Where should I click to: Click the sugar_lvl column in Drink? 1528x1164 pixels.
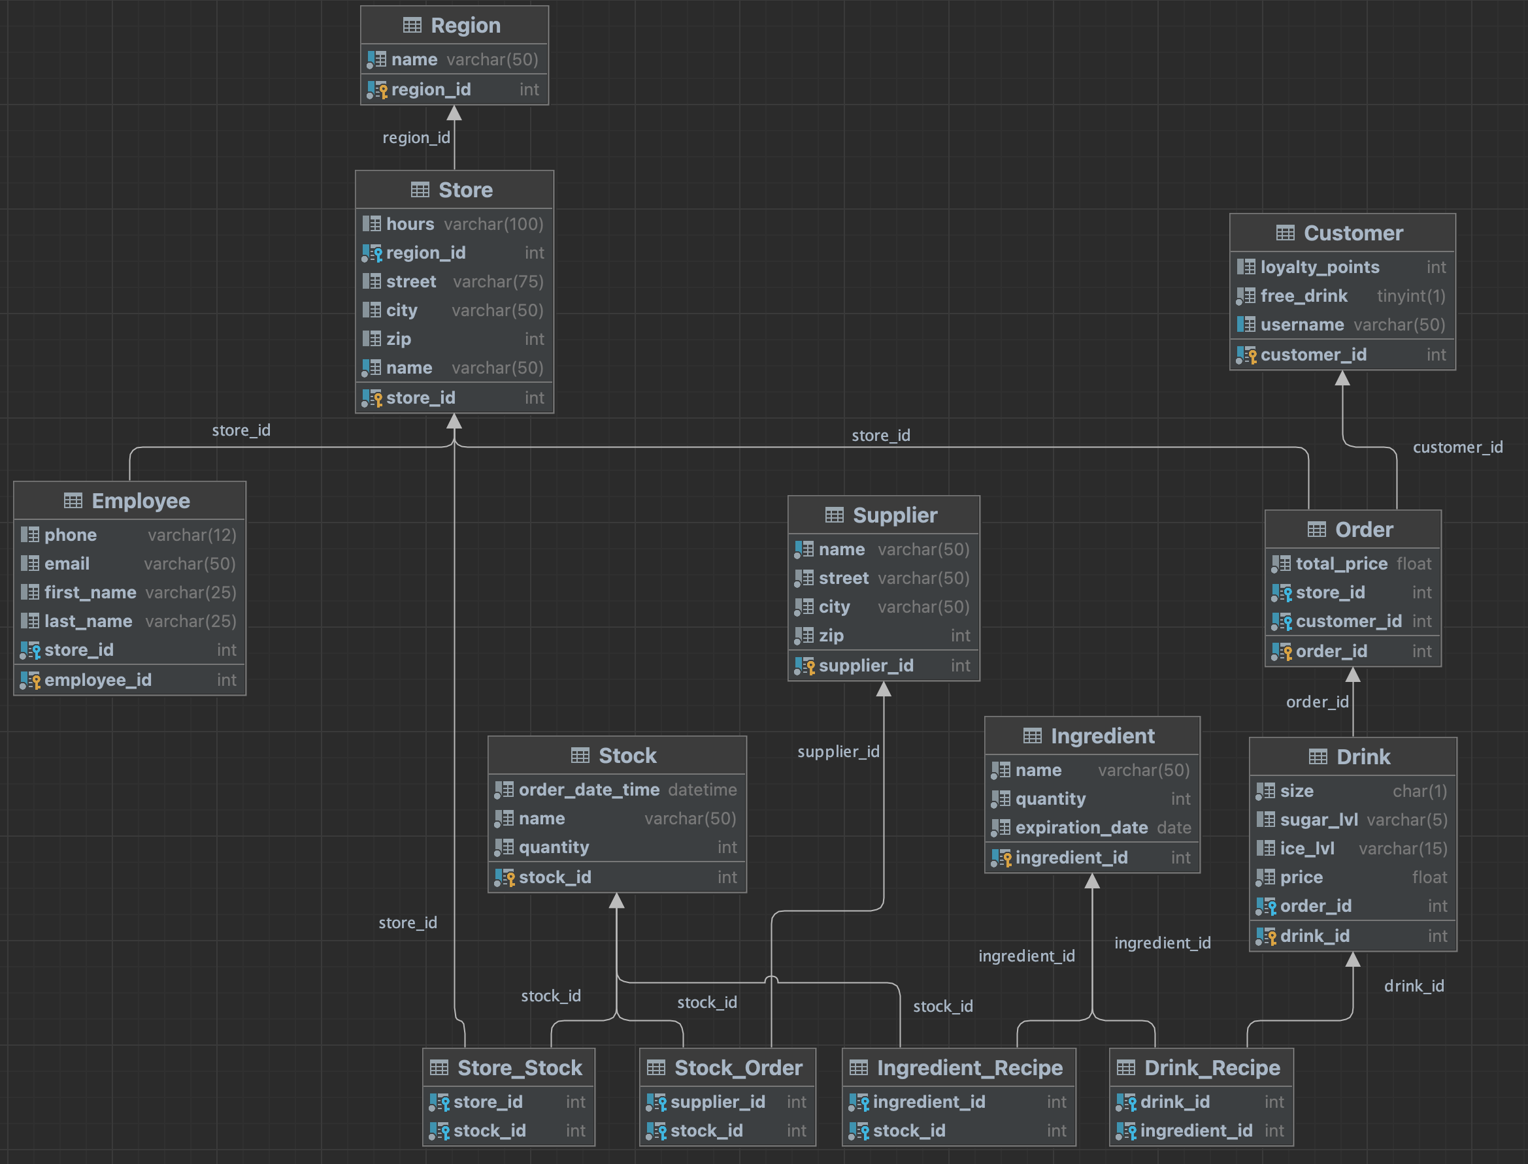tap(1319, 820)
